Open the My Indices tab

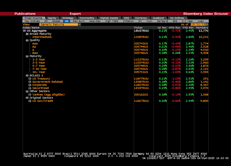click(x=177, y=18)
